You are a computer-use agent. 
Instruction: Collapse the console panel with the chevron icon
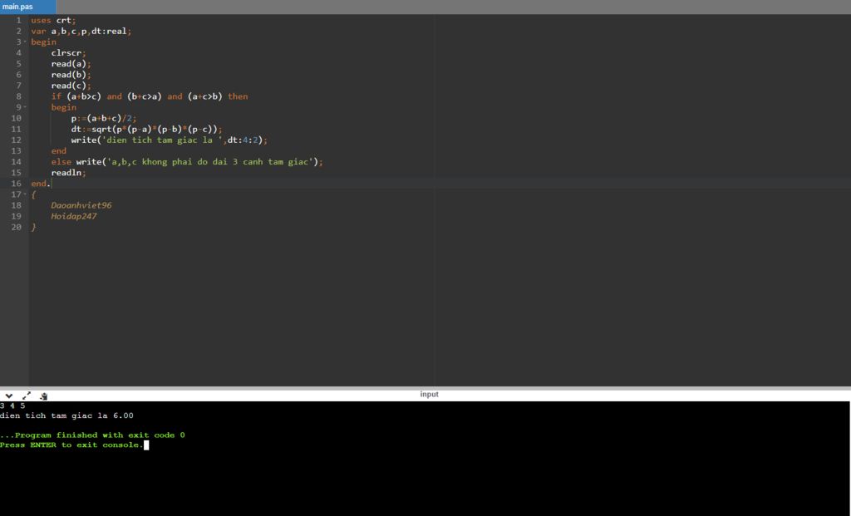point(8,396)
